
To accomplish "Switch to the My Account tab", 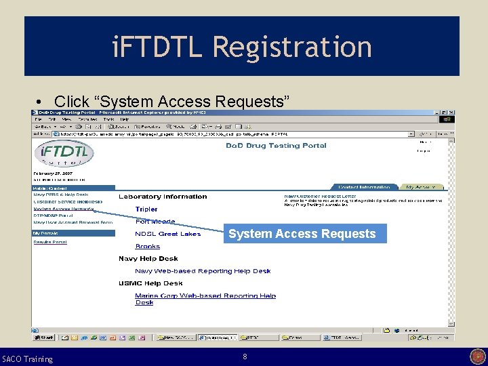I will click(x=422, y=187).
